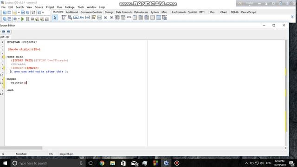Image resolution: width=297 pixels, height=167 pixels.
Task: Pick TLabel (Abc) component from palette
Action: coord(82,18)
